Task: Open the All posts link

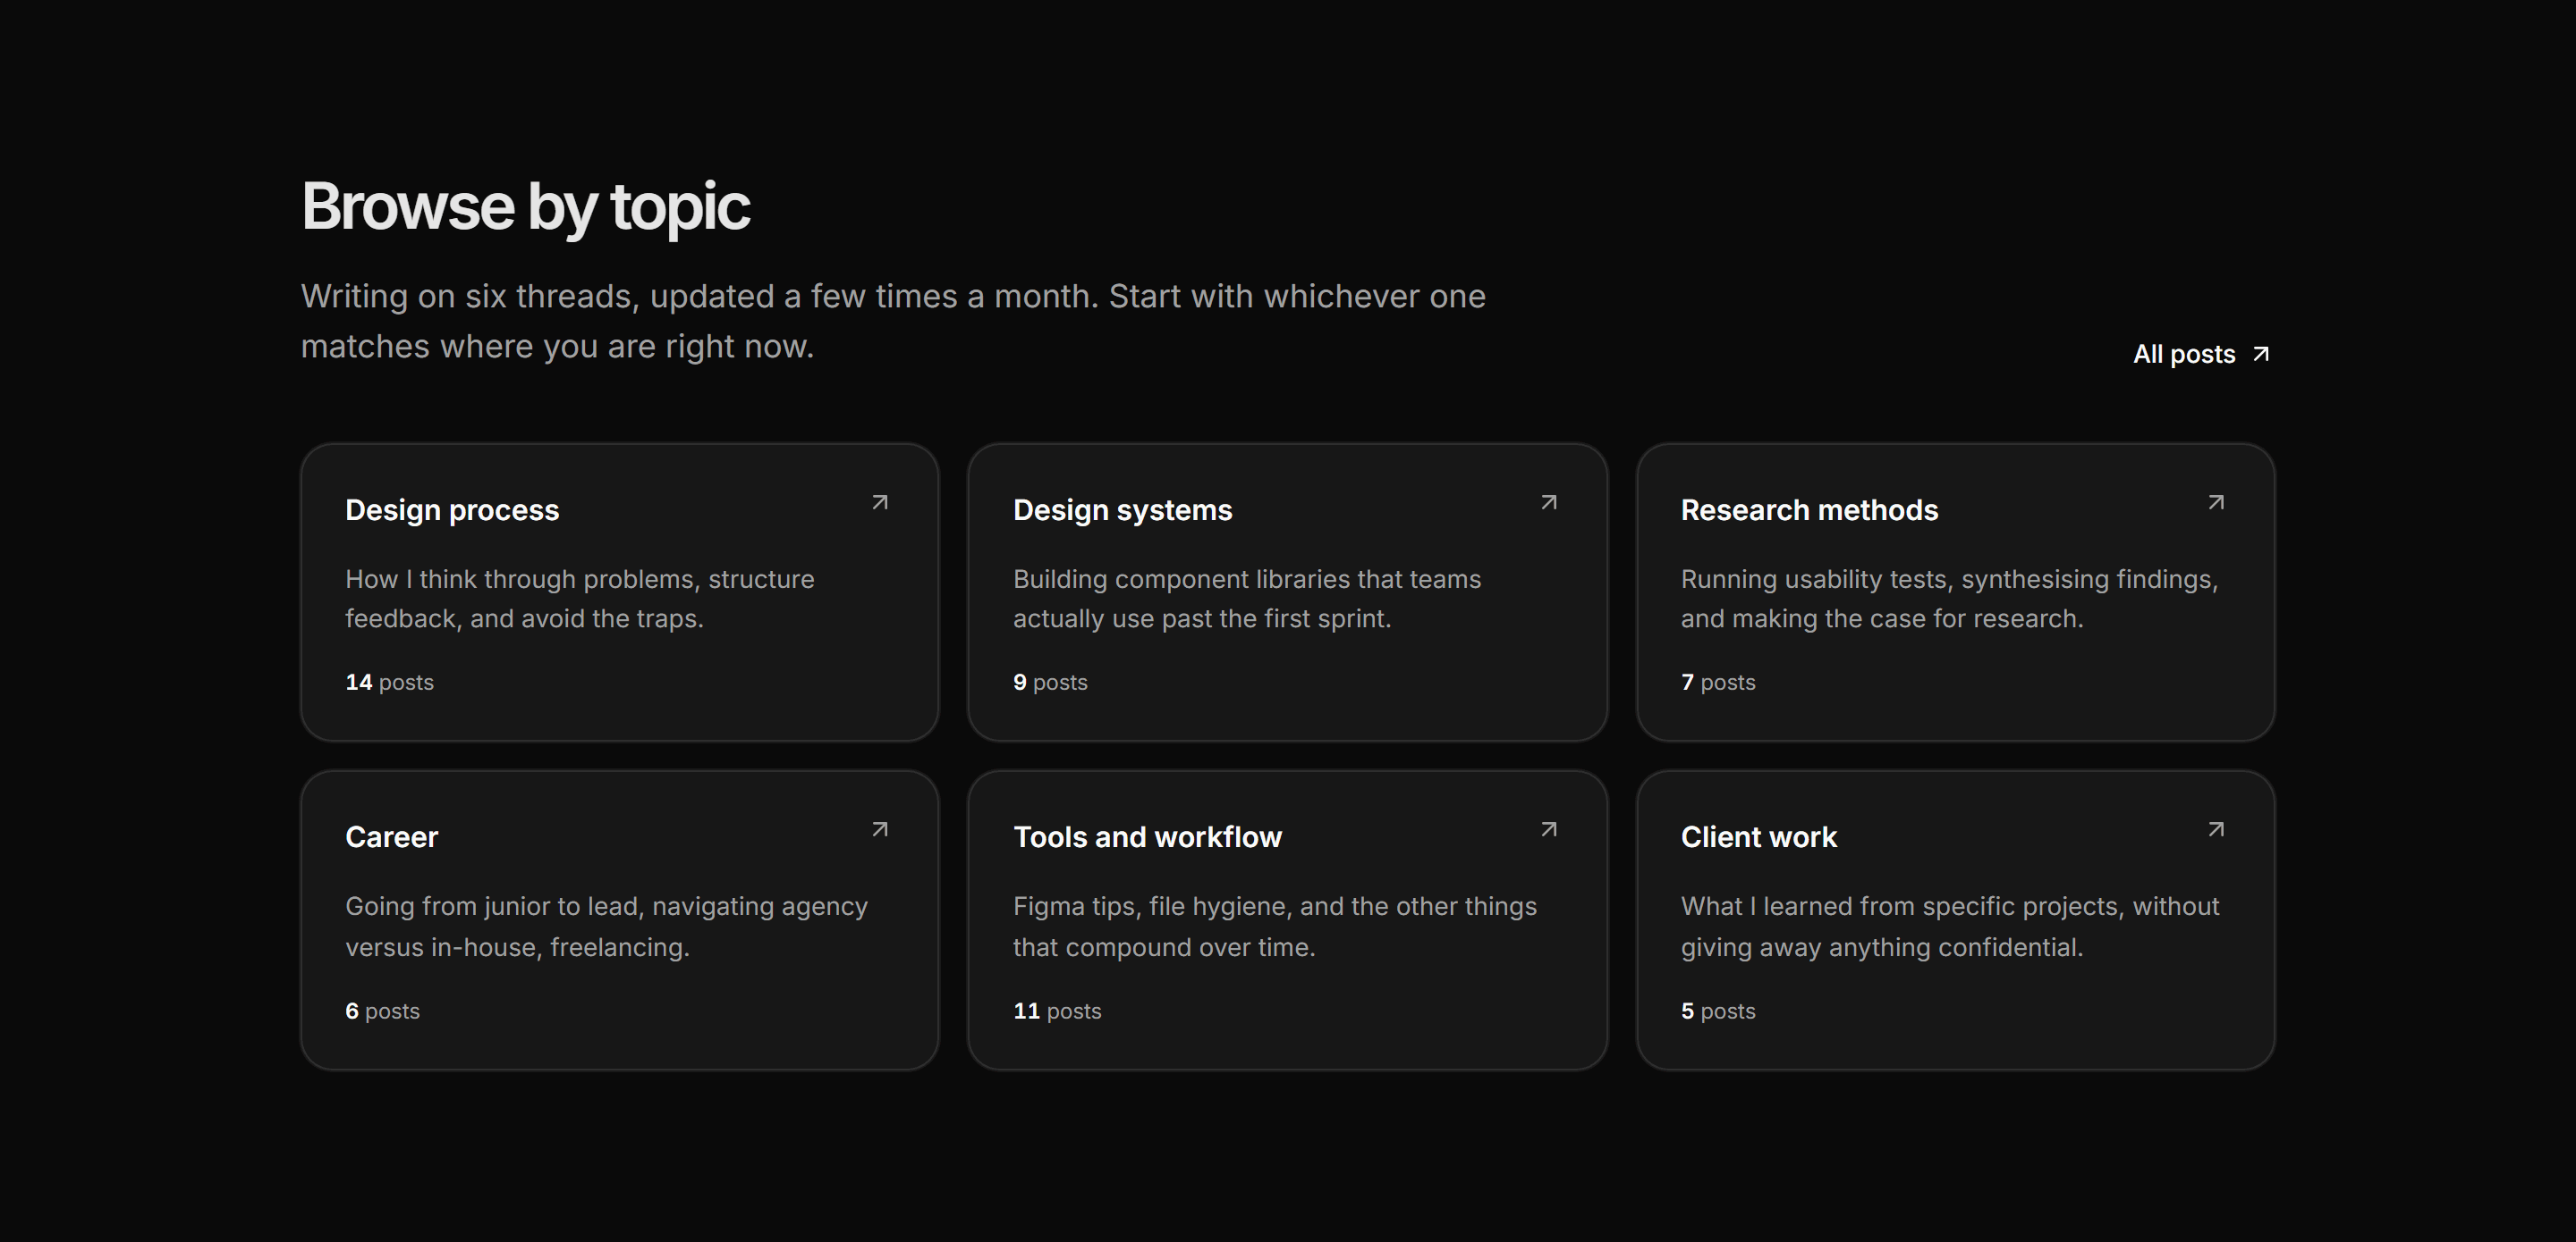Action: (2201, 354)
